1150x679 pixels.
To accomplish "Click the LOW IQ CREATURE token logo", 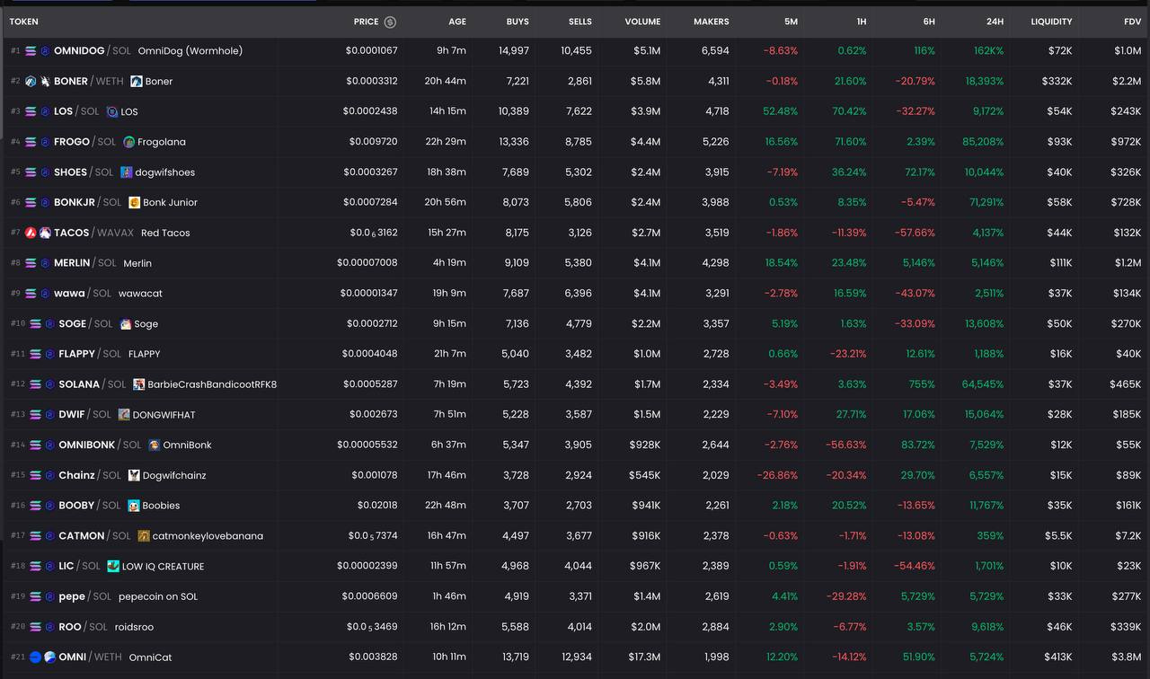I will (x=113, y=567).
